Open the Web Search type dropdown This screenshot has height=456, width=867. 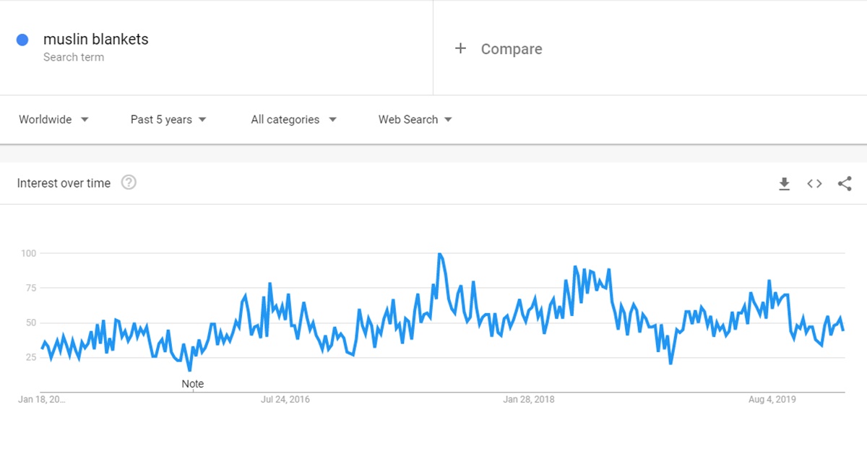click(x=415, y=120)
